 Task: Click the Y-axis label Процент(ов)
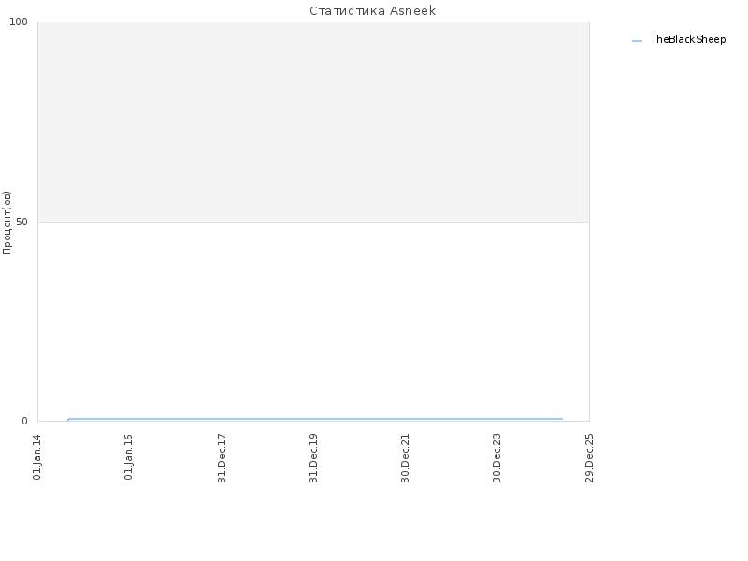tap(7, 223)
